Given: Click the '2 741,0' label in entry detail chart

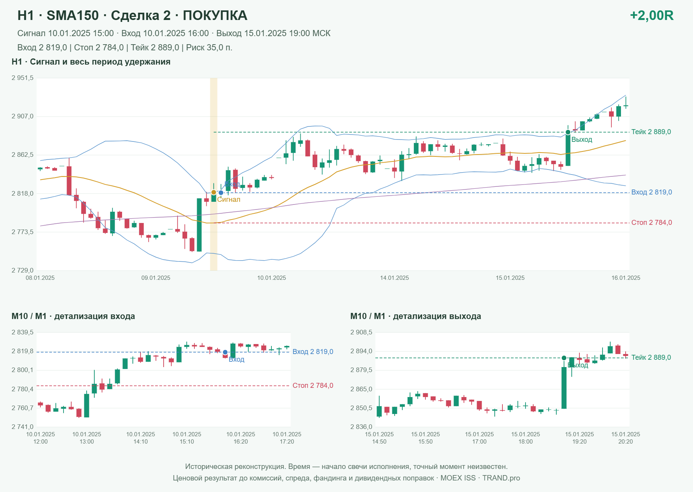Looking at the screenshot, I should pos(22,427).
